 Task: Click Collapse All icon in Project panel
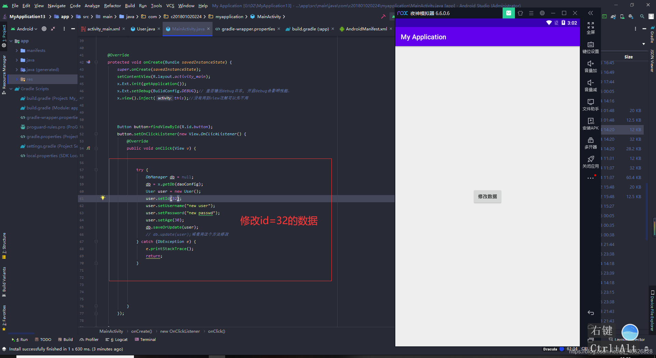(53, 29)
